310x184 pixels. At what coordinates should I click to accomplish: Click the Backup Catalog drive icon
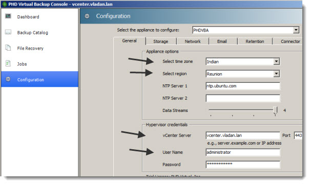(8, 32)
